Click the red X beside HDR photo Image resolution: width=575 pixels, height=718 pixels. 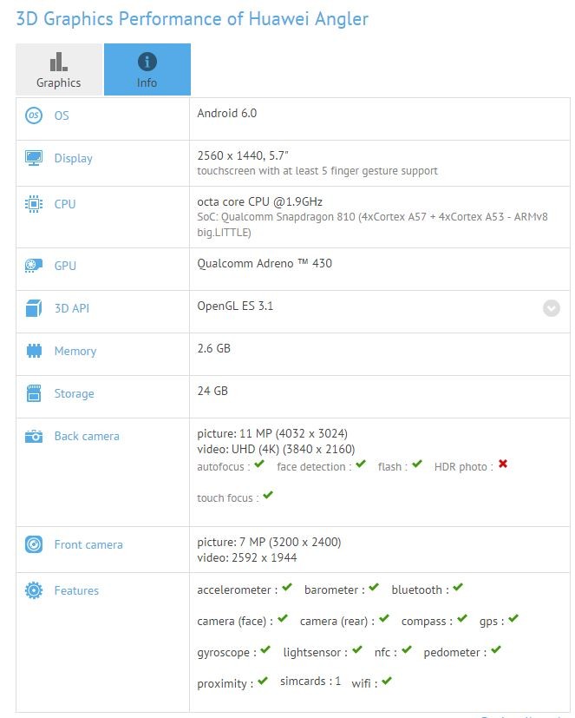pos(503,464)
